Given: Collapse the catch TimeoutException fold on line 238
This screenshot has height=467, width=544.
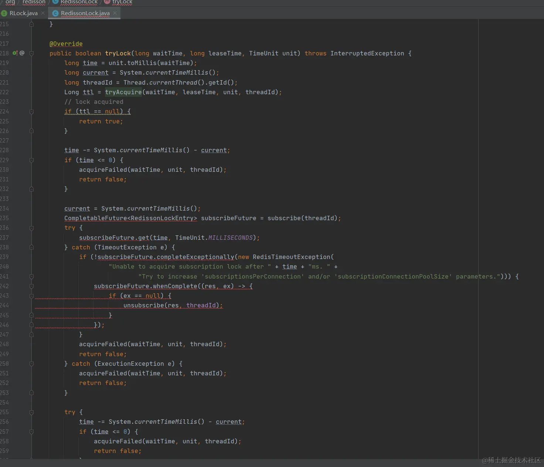Looking at the screenshot, I should (x=31, y=247).
